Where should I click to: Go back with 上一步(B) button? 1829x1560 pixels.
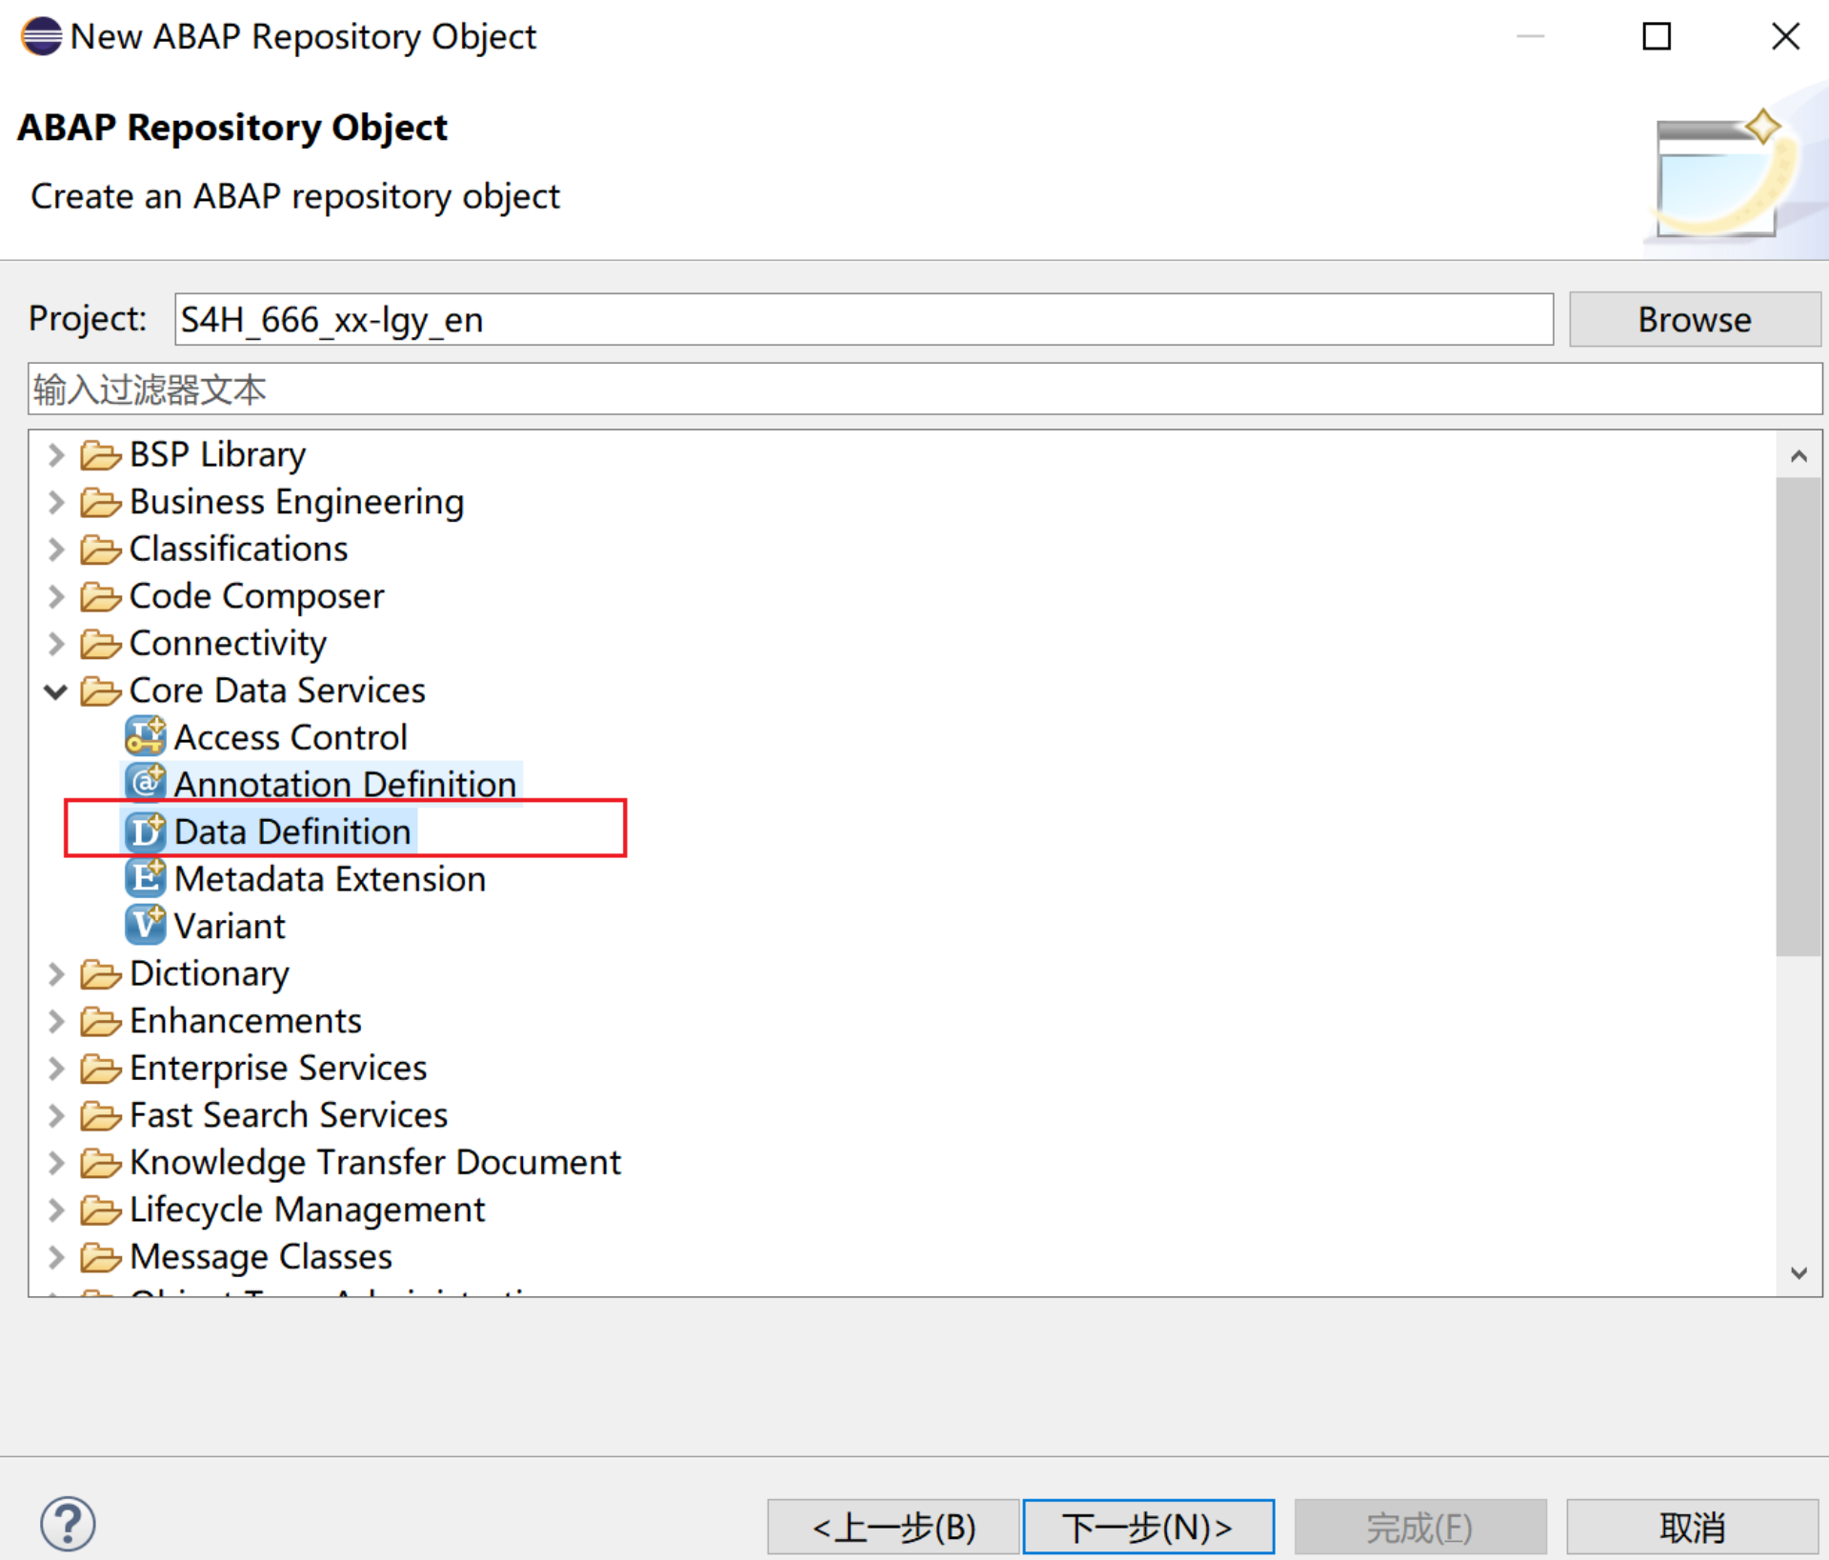click(x=893, y=1527)
